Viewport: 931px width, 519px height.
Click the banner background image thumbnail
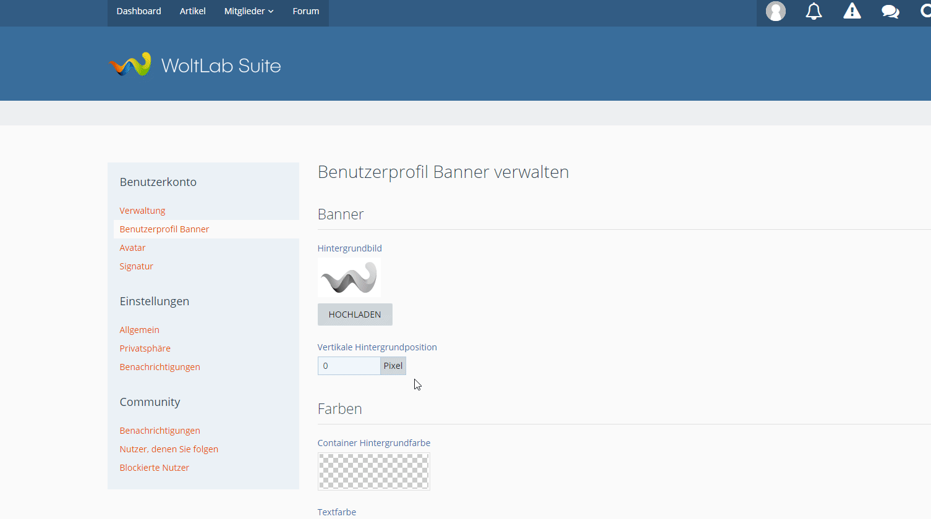coord(349,277)
